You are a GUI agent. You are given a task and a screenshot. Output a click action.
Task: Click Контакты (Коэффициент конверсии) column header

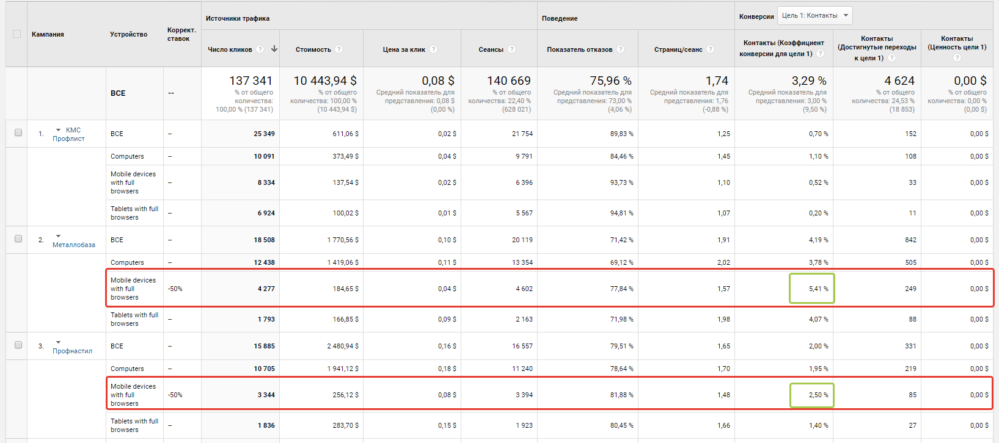tap(783, 48)
